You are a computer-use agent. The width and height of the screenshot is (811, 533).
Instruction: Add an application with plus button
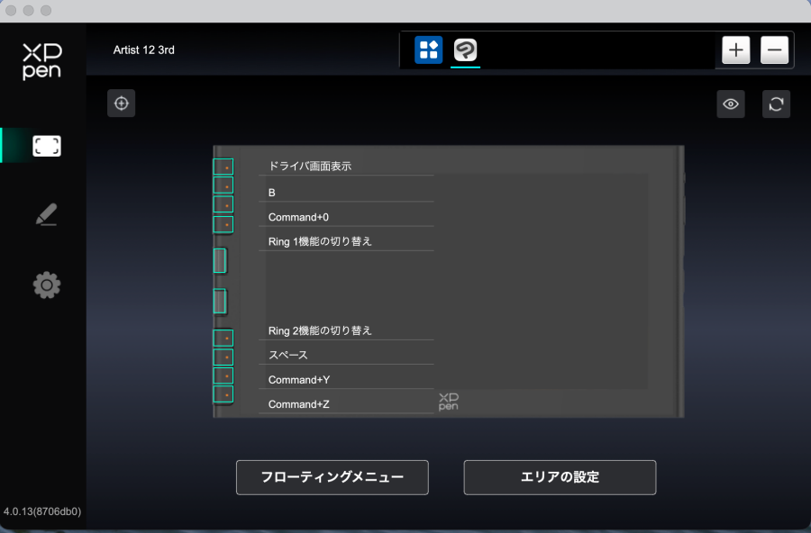(x=736, y=50)
